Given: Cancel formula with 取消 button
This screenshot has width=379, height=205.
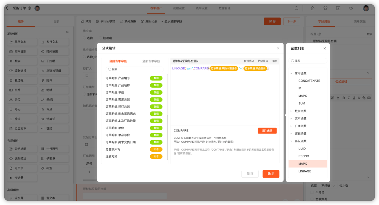Looking at the screenshot, I should (x=250, y=174).
